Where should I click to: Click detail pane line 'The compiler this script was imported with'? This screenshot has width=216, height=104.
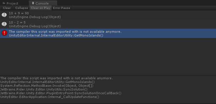(x=57, y=78)
